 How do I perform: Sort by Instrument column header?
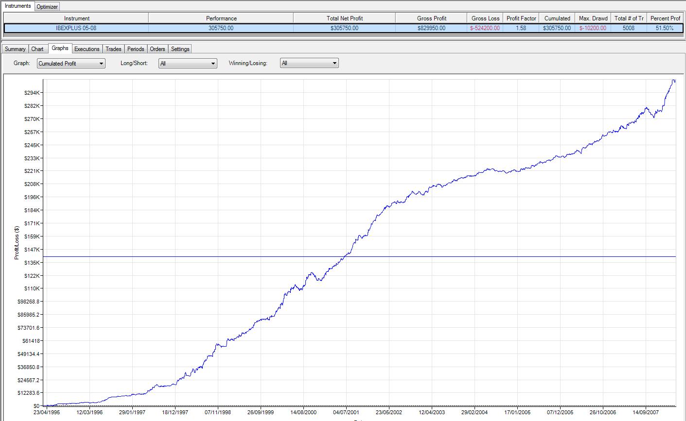coord(76,18)
